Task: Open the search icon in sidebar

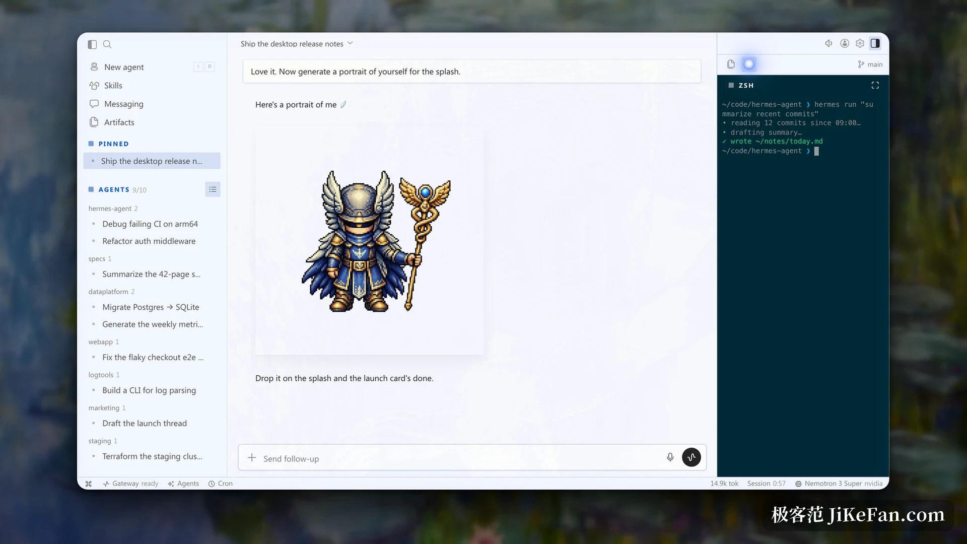Action: coord(107,44)
